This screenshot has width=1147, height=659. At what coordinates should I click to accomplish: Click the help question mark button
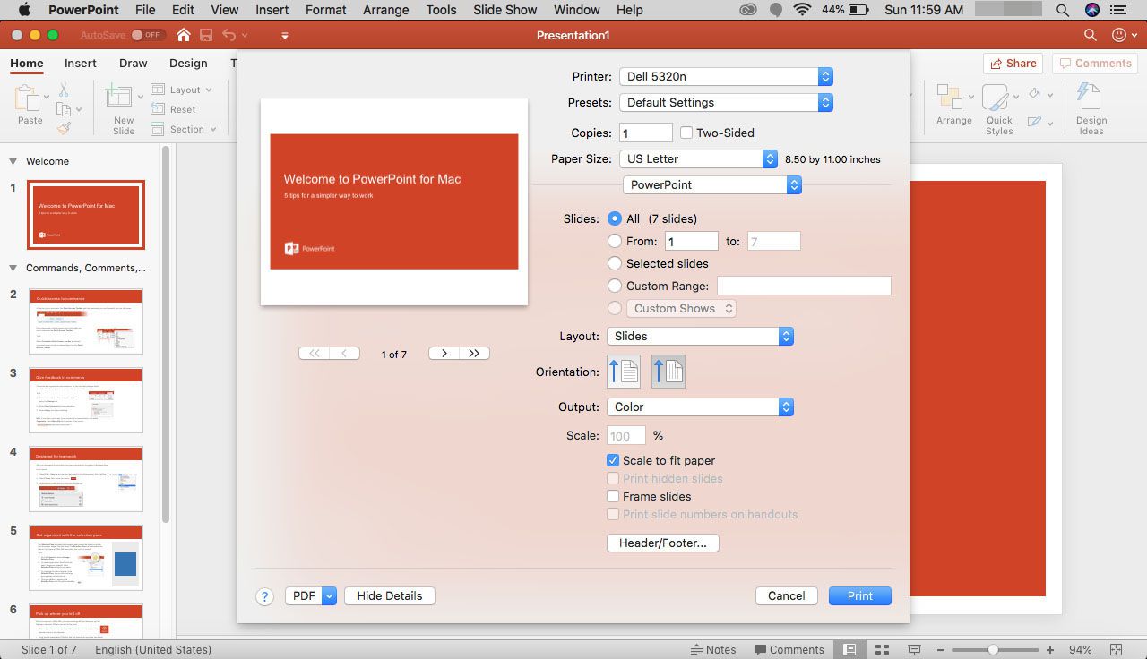pyautogui.click(x=264, y=596)
